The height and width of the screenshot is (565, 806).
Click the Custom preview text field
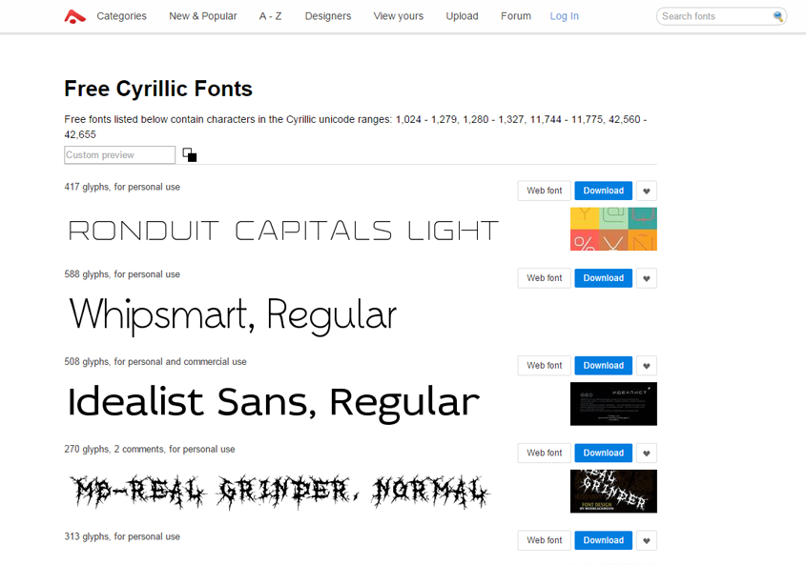click(x=119, y=155)
